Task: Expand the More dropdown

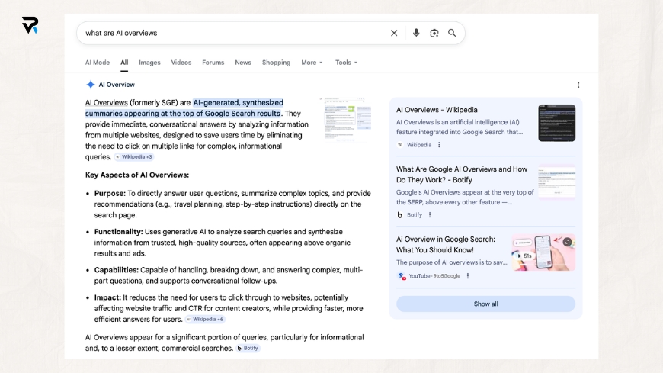Action: point(312,63)
